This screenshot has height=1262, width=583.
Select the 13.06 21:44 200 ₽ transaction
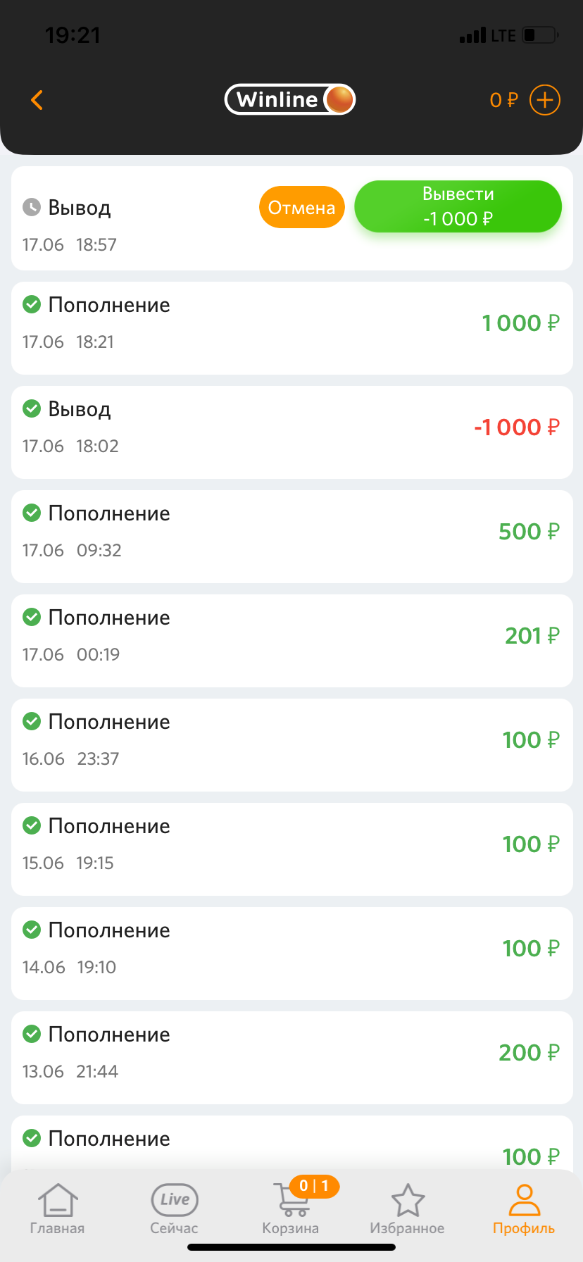pos(291,1058)
